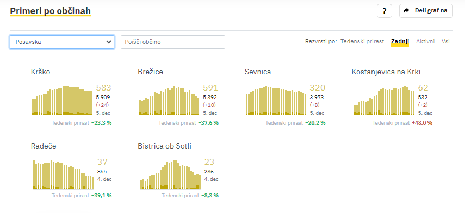The width and height of the screenshot is (465, 213).
Task: Click the 591 Brežice case count
Action: tap(210, 88)
